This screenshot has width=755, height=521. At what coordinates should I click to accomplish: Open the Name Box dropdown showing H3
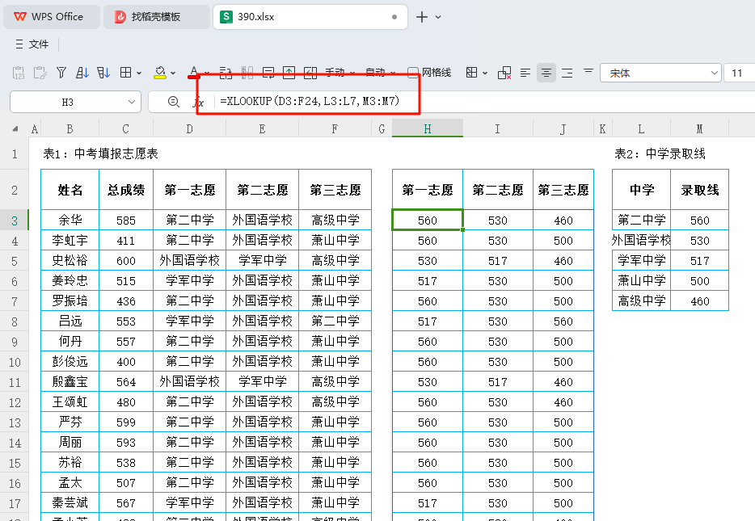131,102
